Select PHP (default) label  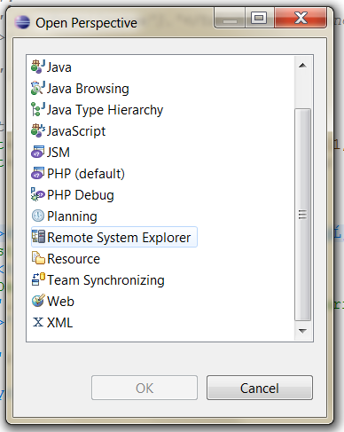point(86,174)
